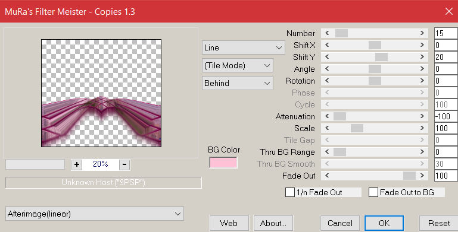The width and height of the screenshot is (458, 232).
Task: Click the OK button
Action: point(384,223)
